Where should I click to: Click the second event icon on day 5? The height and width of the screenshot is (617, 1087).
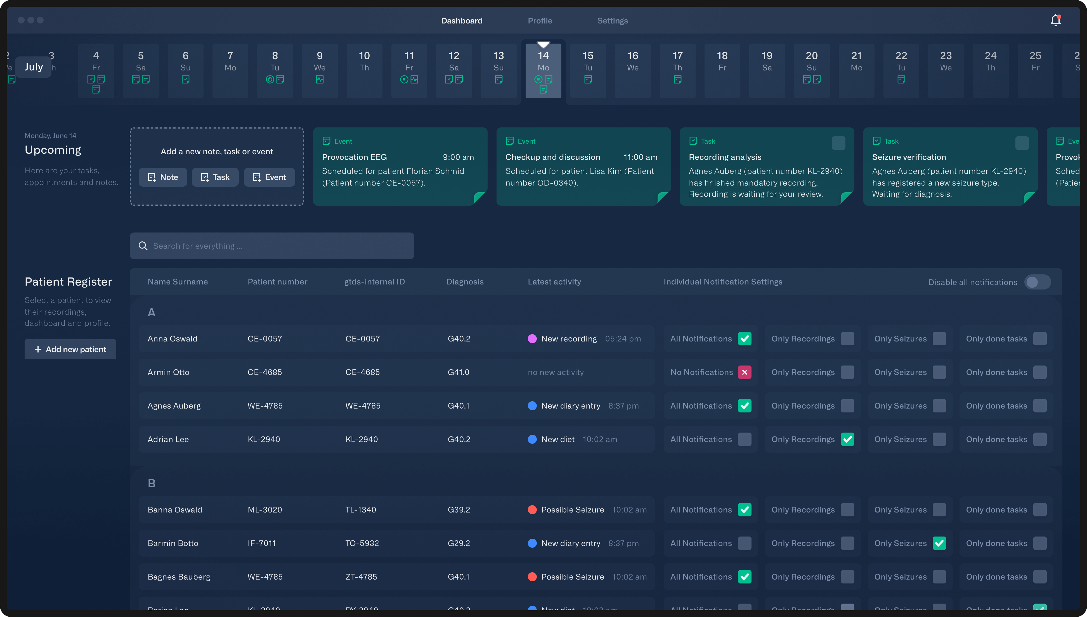(x=146, y=79)
